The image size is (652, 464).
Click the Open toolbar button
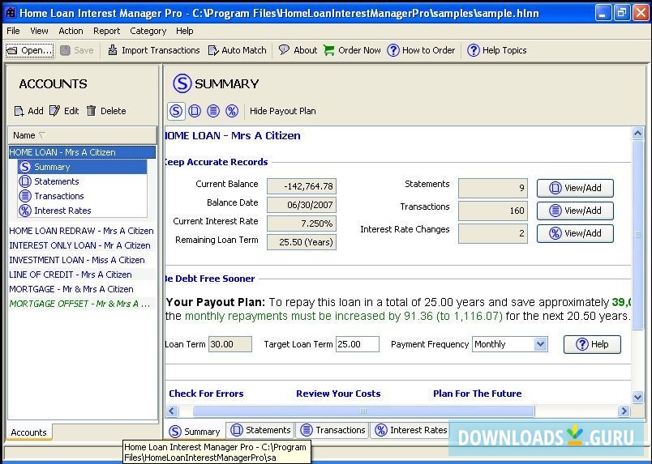(29, 50)
